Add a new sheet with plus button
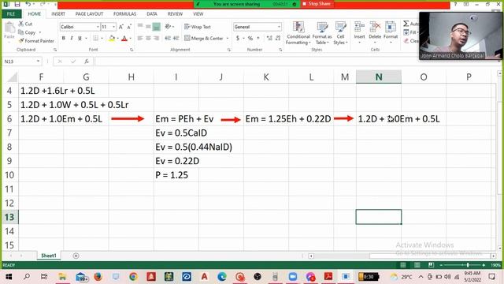The height and width of the screenshot is (284, 504). 76,256
